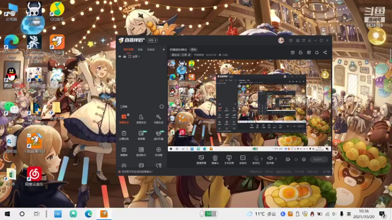Open the share icon above the preview
Screen dimensions: 392x220
pos(325,52)
